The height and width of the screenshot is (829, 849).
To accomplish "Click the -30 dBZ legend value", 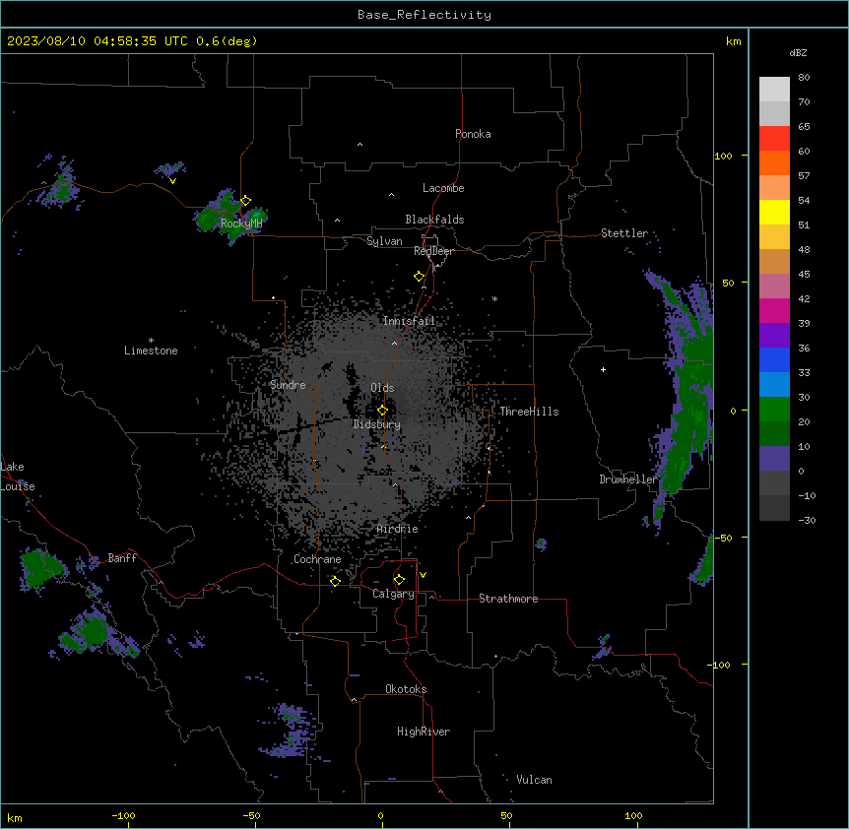I will 807,521.
